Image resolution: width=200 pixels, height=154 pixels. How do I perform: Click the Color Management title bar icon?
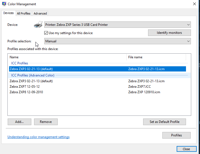coord(4,4)
